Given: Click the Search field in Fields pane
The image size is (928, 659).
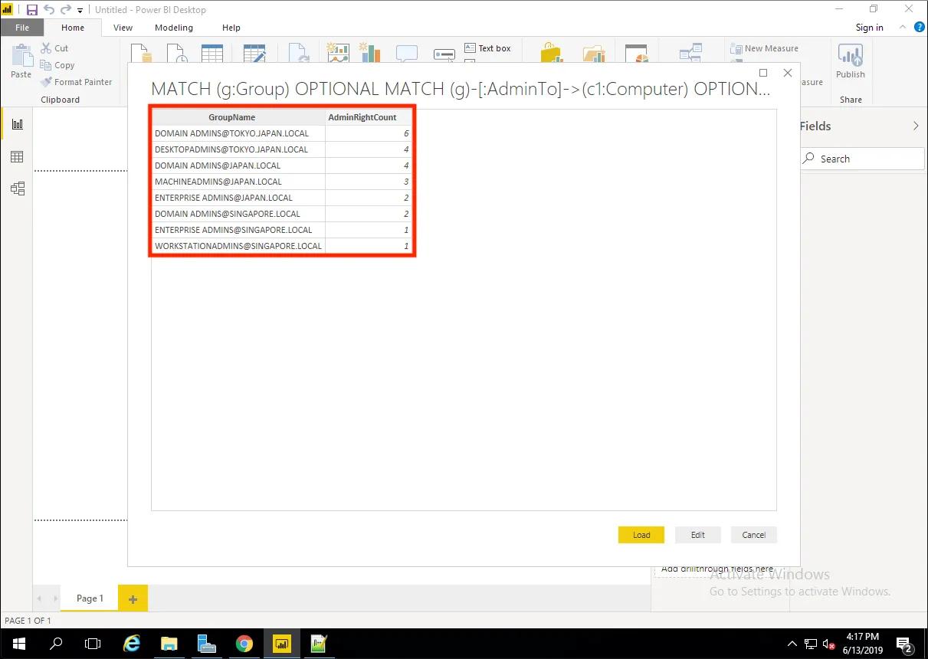Looking at the screenshot, I should click(863, 159).
